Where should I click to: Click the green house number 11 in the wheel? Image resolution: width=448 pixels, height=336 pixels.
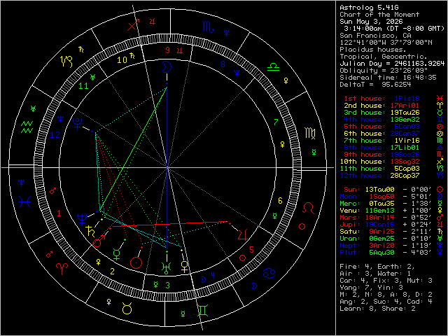(83, 86)
